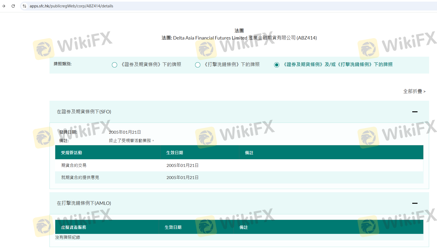Screen dimensions: 437x251
Task: Click the 備註 field label above the table
Action: [64, 141]
